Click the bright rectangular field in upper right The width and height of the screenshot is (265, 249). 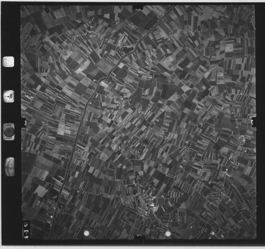coord(229,48)
